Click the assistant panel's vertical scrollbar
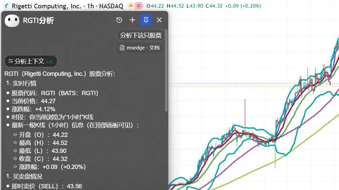 click(x=166, y=70)
